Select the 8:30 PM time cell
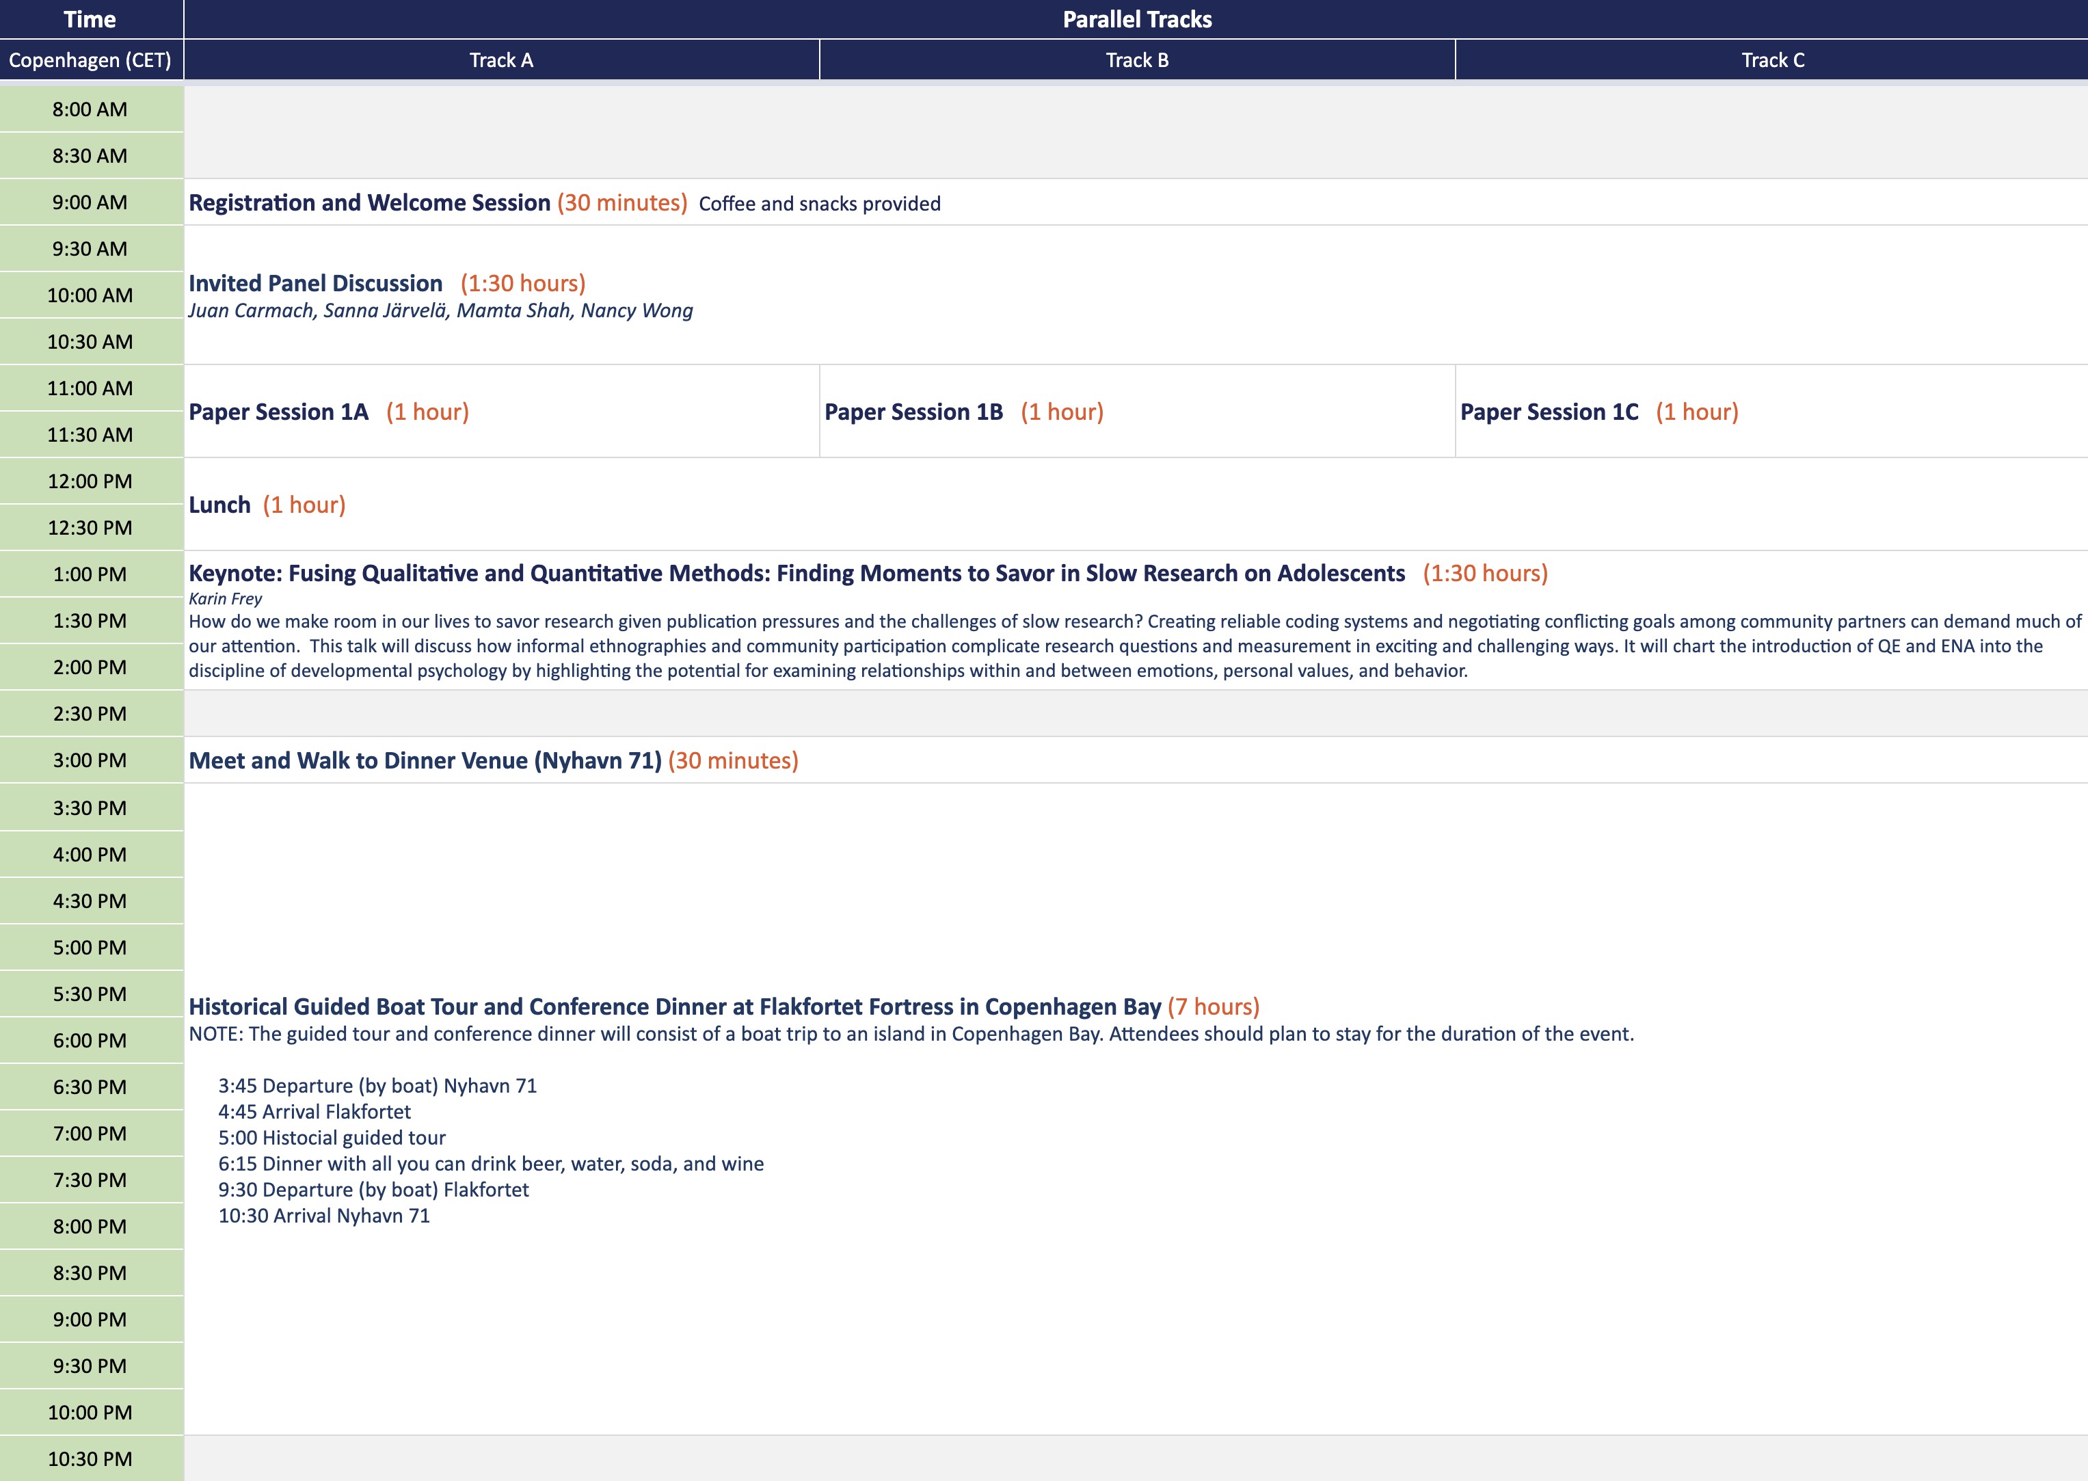 point(90,1273)
